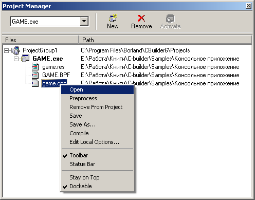Click the path text in GAME.BPF row
The height and width of the screenshot is (200, 255).
160,75
